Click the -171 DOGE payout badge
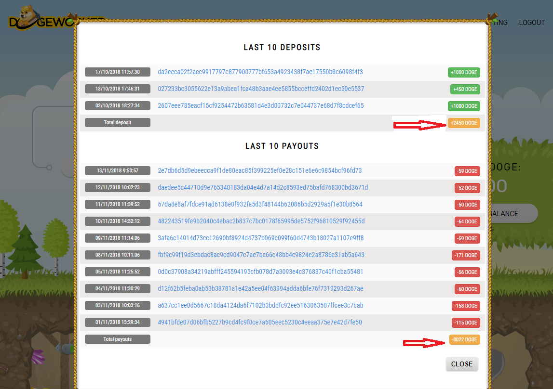The width and height of the screenshot is (553, 389). 465,256
